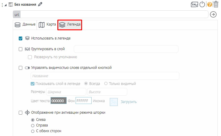
Task: Open the 'Карта' tab
Action: [48, 25]
